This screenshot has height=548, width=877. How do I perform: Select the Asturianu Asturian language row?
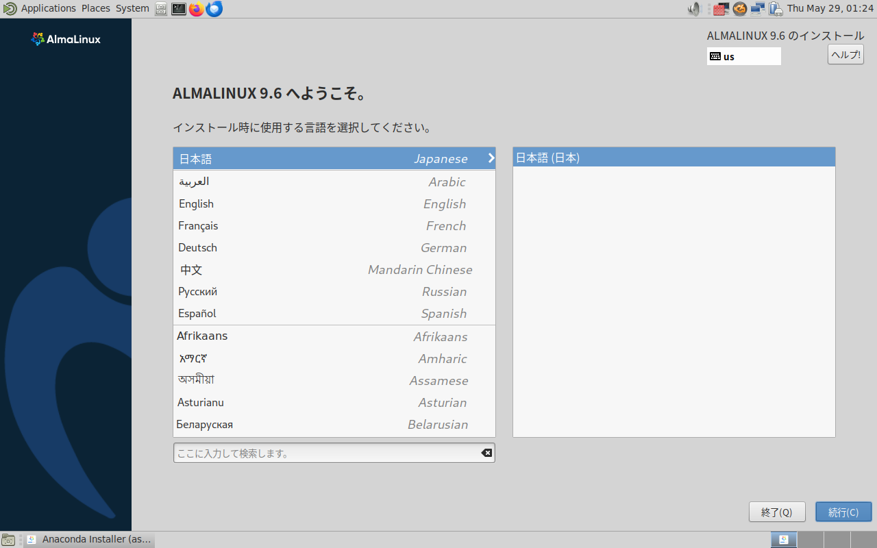334,402
